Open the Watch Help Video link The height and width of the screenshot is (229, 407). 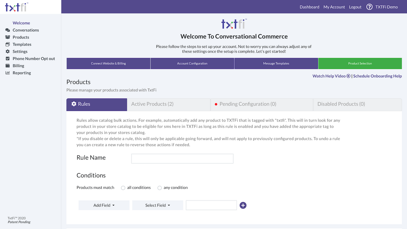(x=329, y=76)
